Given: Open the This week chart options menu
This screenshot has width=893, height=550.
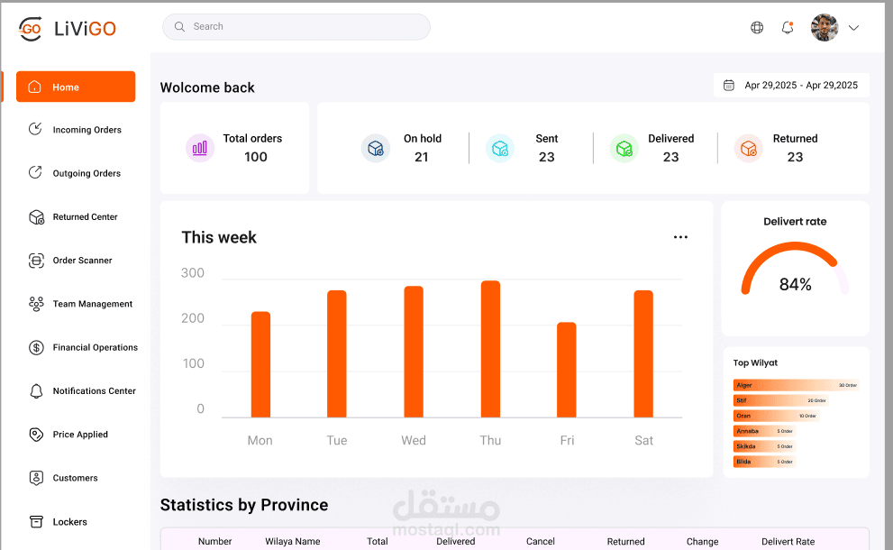Looking at the screenshot, I should 680,237.
